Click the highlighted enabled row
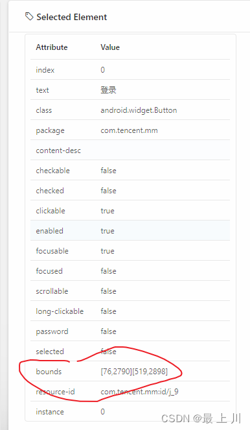 [x=130, y=231]
